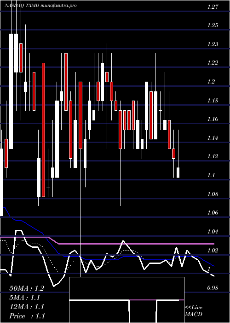This screenshot has width=230, height=323.
Task: Click the 1.02 price axis label
Action: 213,251
